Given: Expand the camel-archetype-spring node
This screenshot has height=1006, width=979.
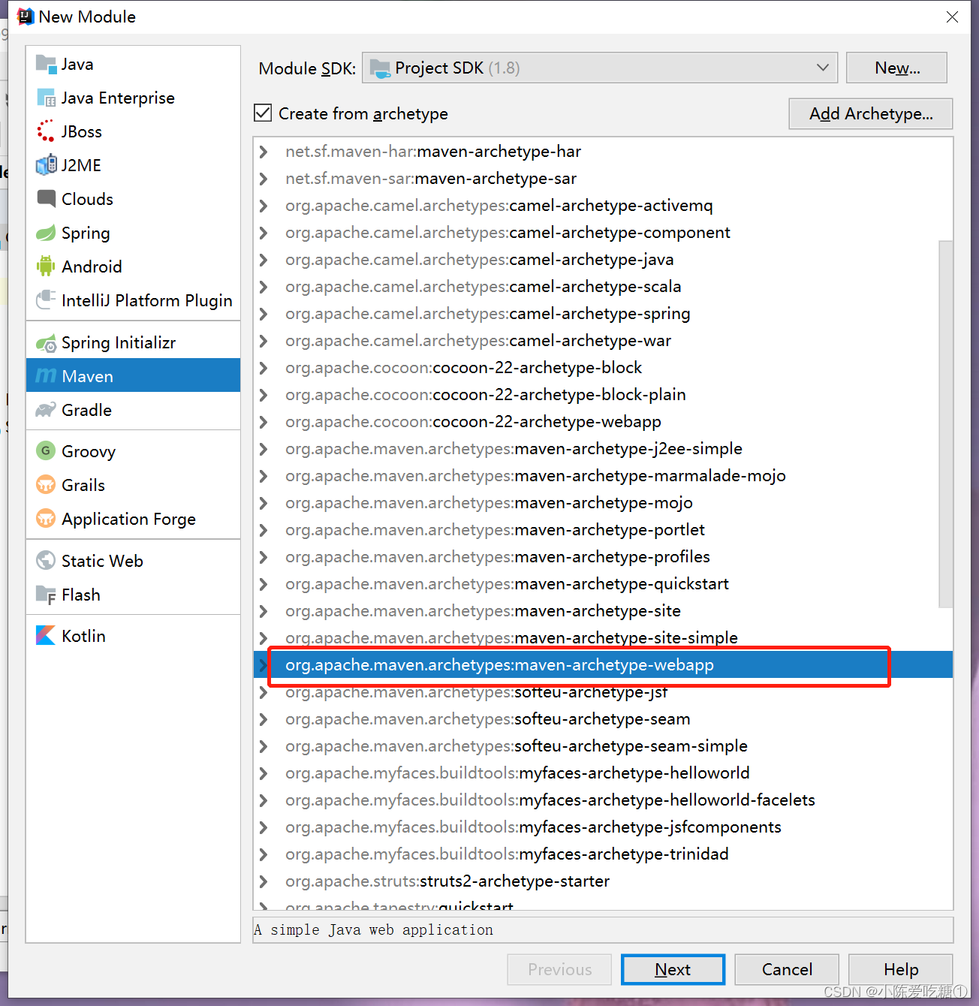Looking at the screenshot, I should point(264,314).
